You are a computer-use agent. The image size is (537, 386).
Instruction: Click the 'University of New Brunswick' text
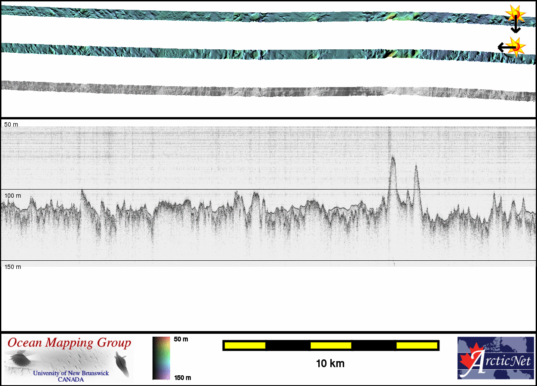tap(71, 373)
